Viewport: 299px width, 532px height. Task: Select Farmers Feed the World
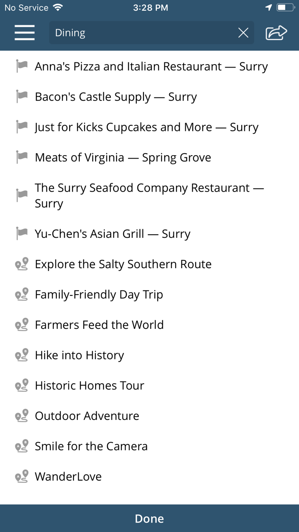coord(99,325)
